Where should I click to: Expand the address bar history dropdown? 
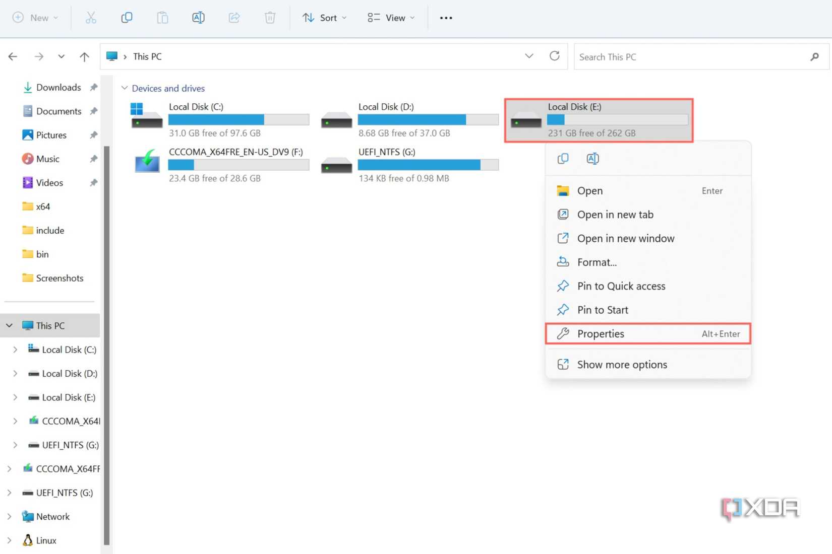click(x=529, y=56)
